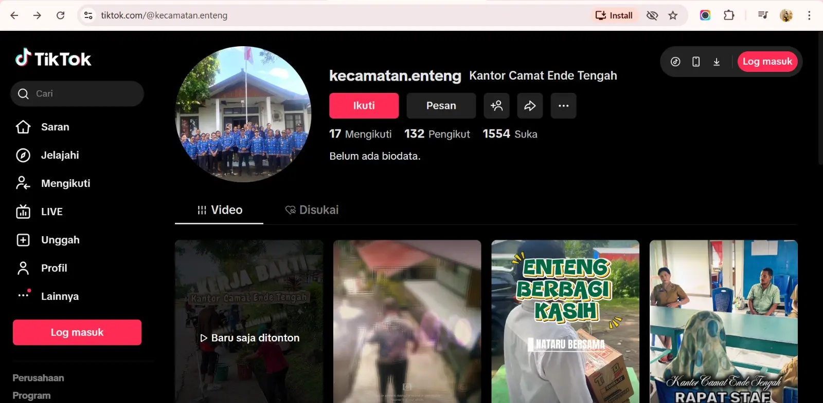Click sidebar Log masuk button
The height and width of the screenshot is (403, 823).
(x=77, y=332)
